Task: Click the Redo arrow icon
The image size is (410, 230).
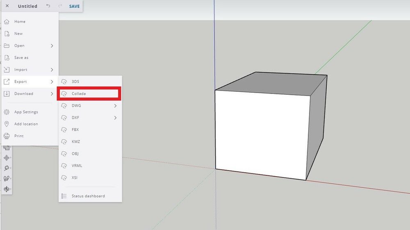Action: [x=60, y=6]
